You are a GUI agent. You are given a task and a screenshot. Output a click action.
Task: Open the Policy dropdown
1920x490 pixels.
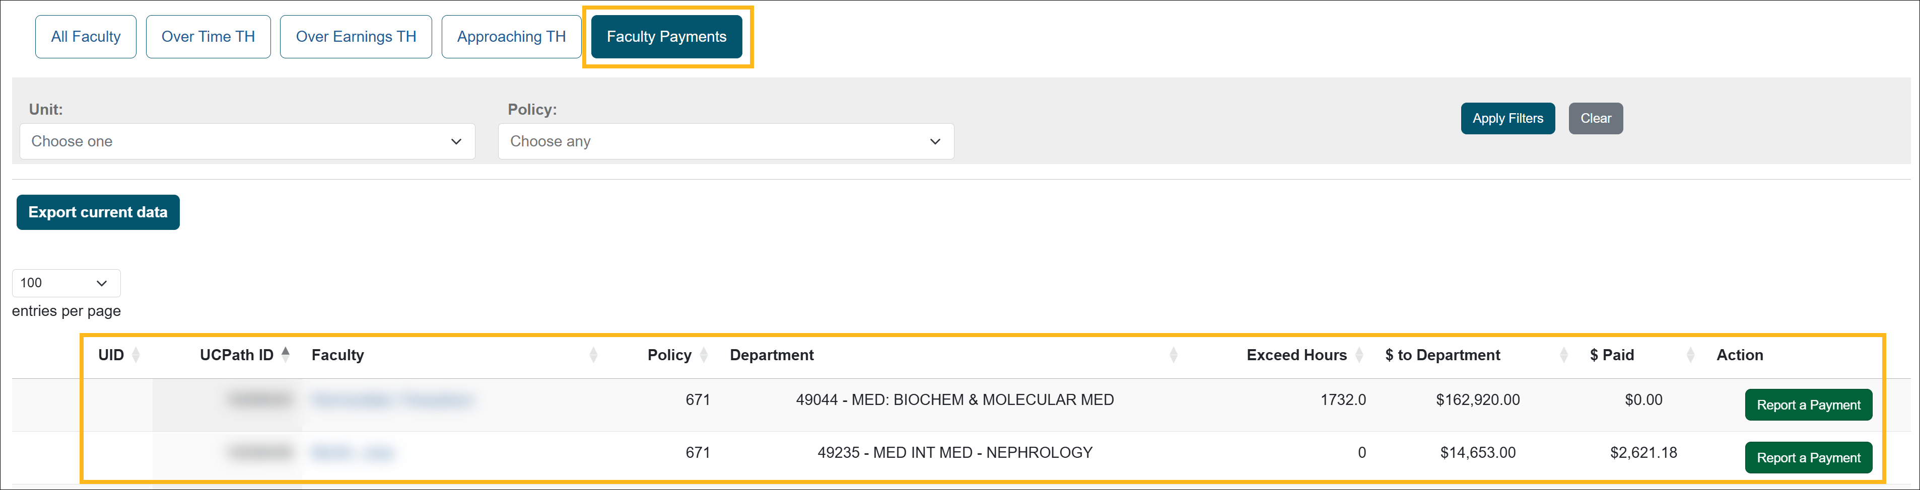click(725, 141)
